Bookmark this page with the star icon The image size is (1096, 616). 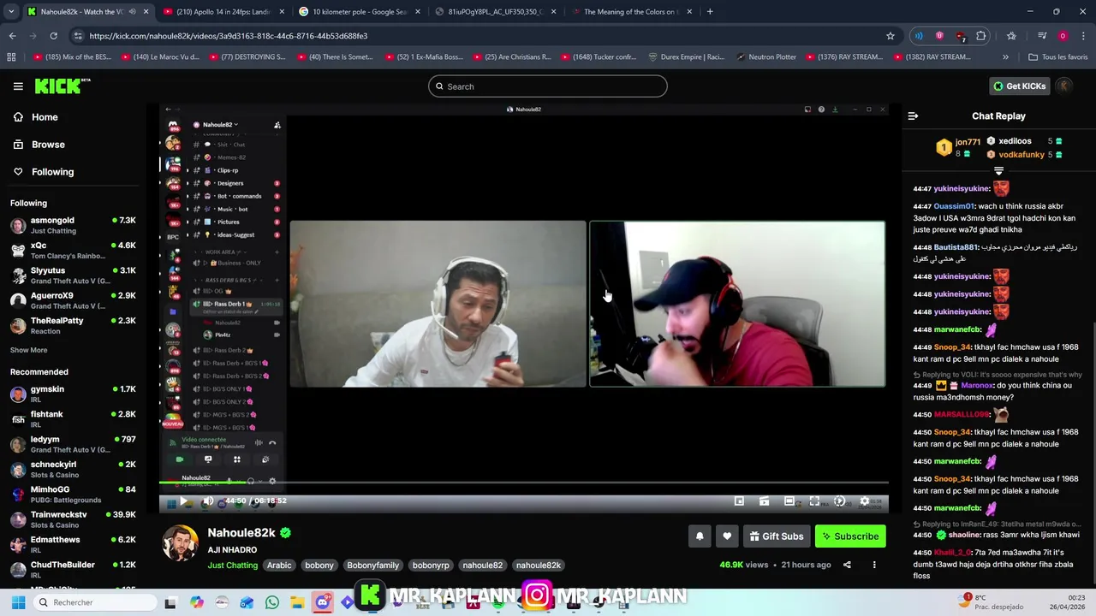[x=890, y=36]
